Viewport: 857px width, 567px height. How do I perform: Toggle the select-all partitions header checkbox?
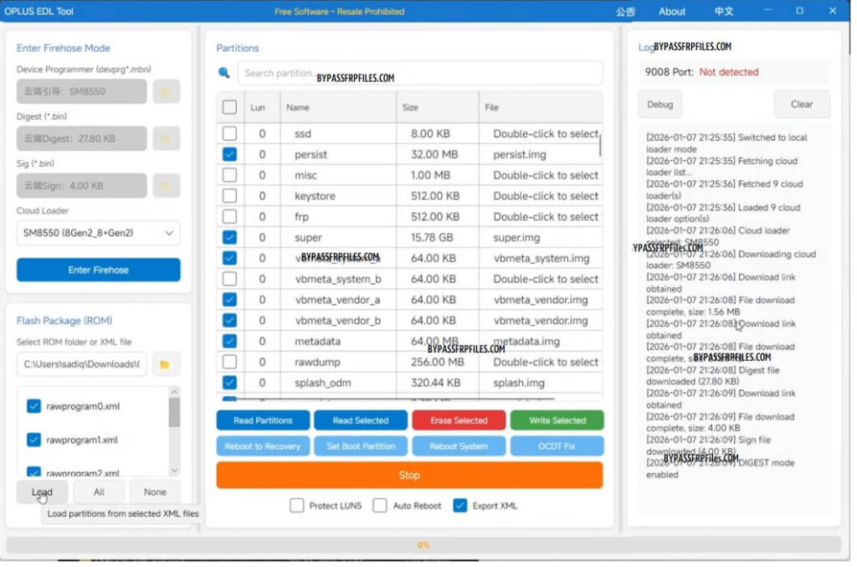[x=229, y=107]
